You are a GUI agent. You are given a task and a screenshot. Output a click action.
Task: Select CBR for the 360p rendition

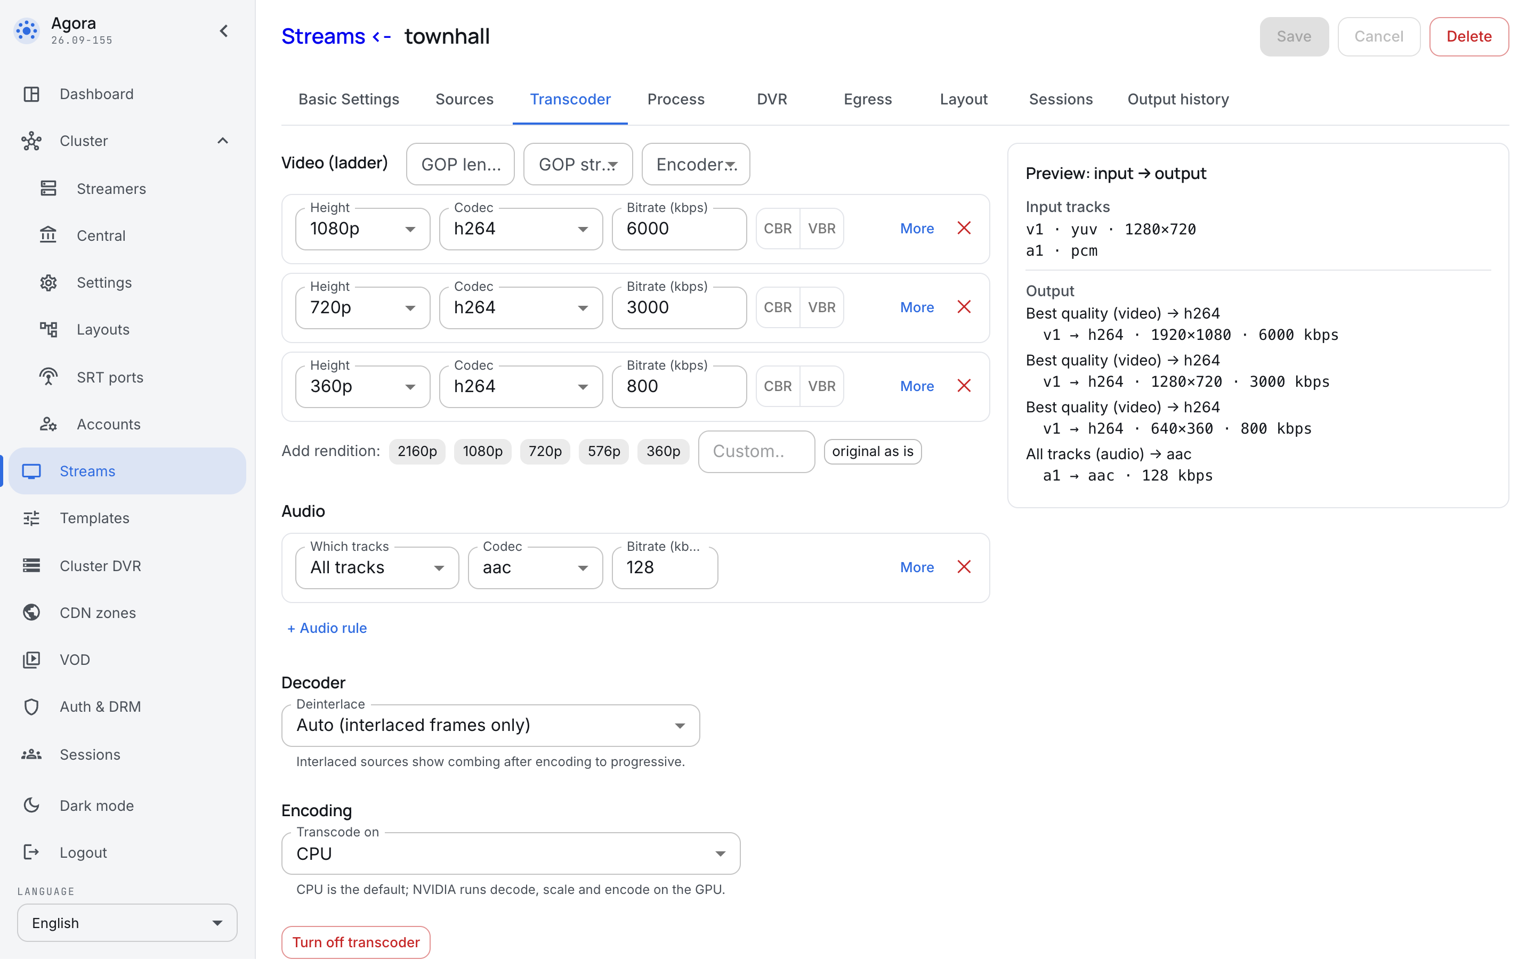(x=778, y=387)
